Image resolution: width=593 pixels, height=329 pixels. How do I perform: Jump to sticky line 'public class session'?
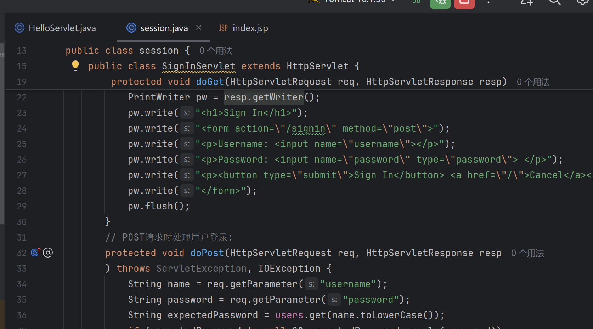pyautogui.click(x=128, y=51)
